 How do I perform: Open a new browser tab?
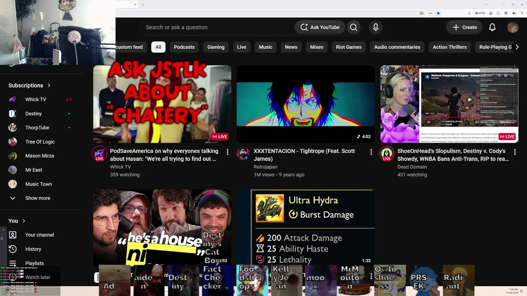(x=143, y=5)
